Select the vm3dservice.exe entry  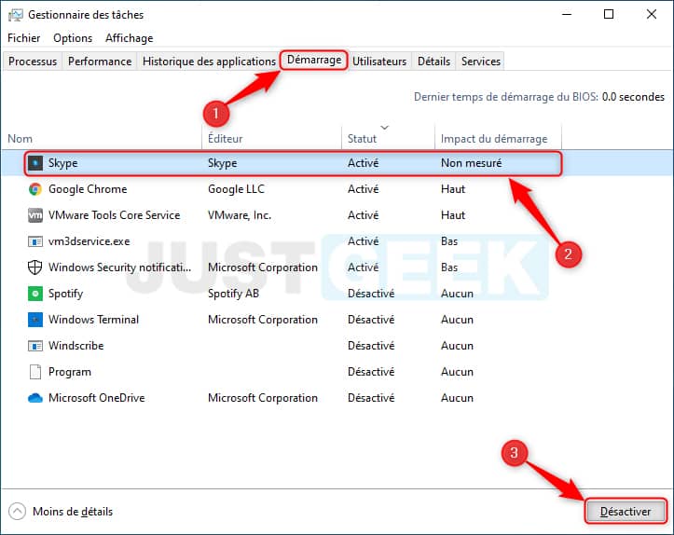89,241
